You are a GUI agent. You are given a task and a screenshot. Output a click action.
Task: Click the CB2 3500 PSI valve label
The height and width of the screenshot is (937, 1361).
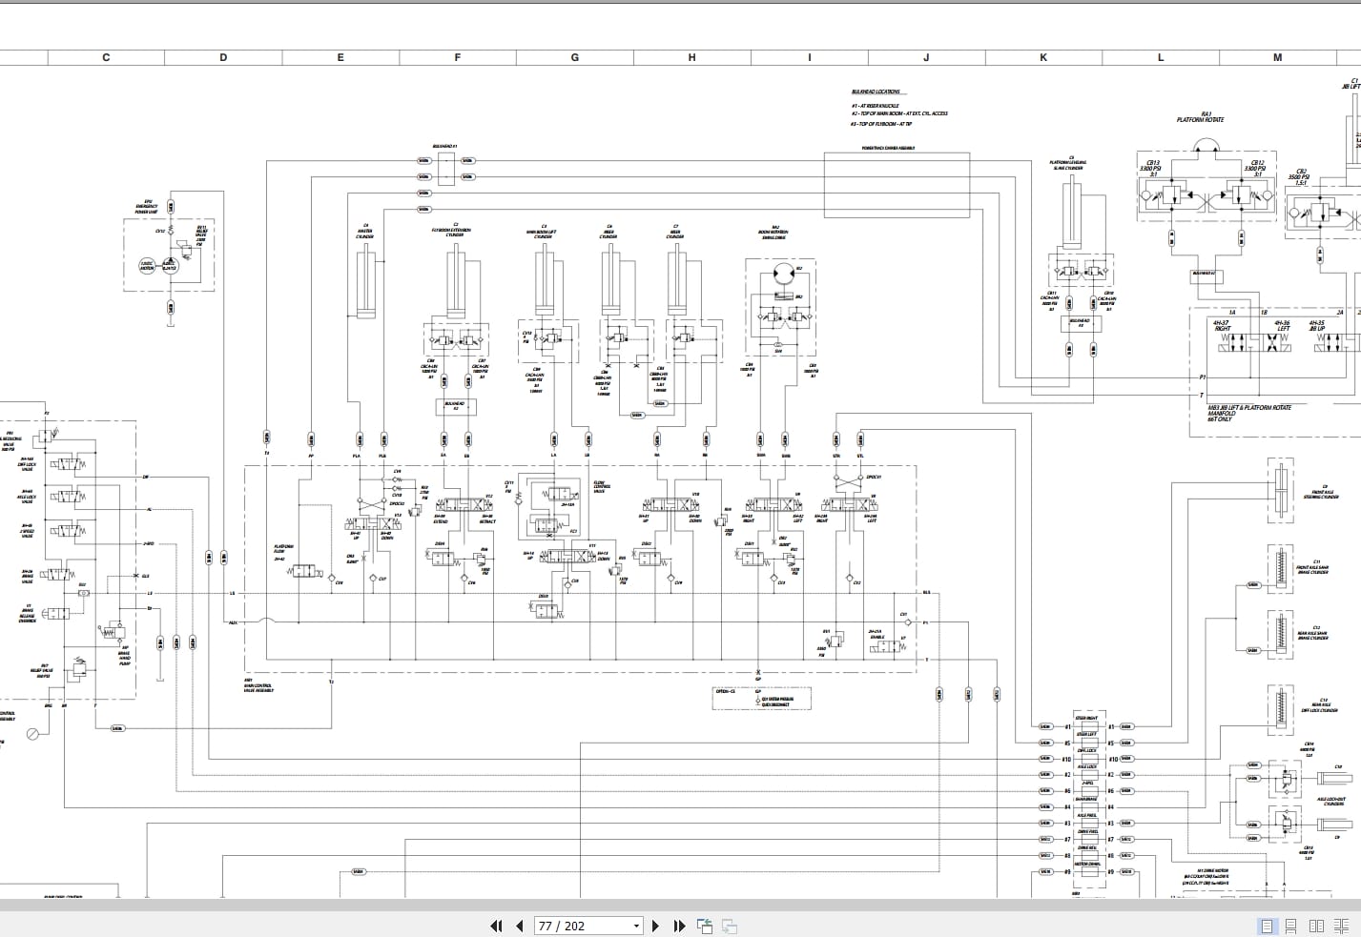pyautogui.click(x=1301, y=176)
